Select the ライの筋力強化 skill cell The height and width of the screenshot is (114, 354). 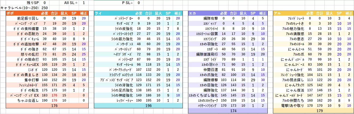(114, 39)
